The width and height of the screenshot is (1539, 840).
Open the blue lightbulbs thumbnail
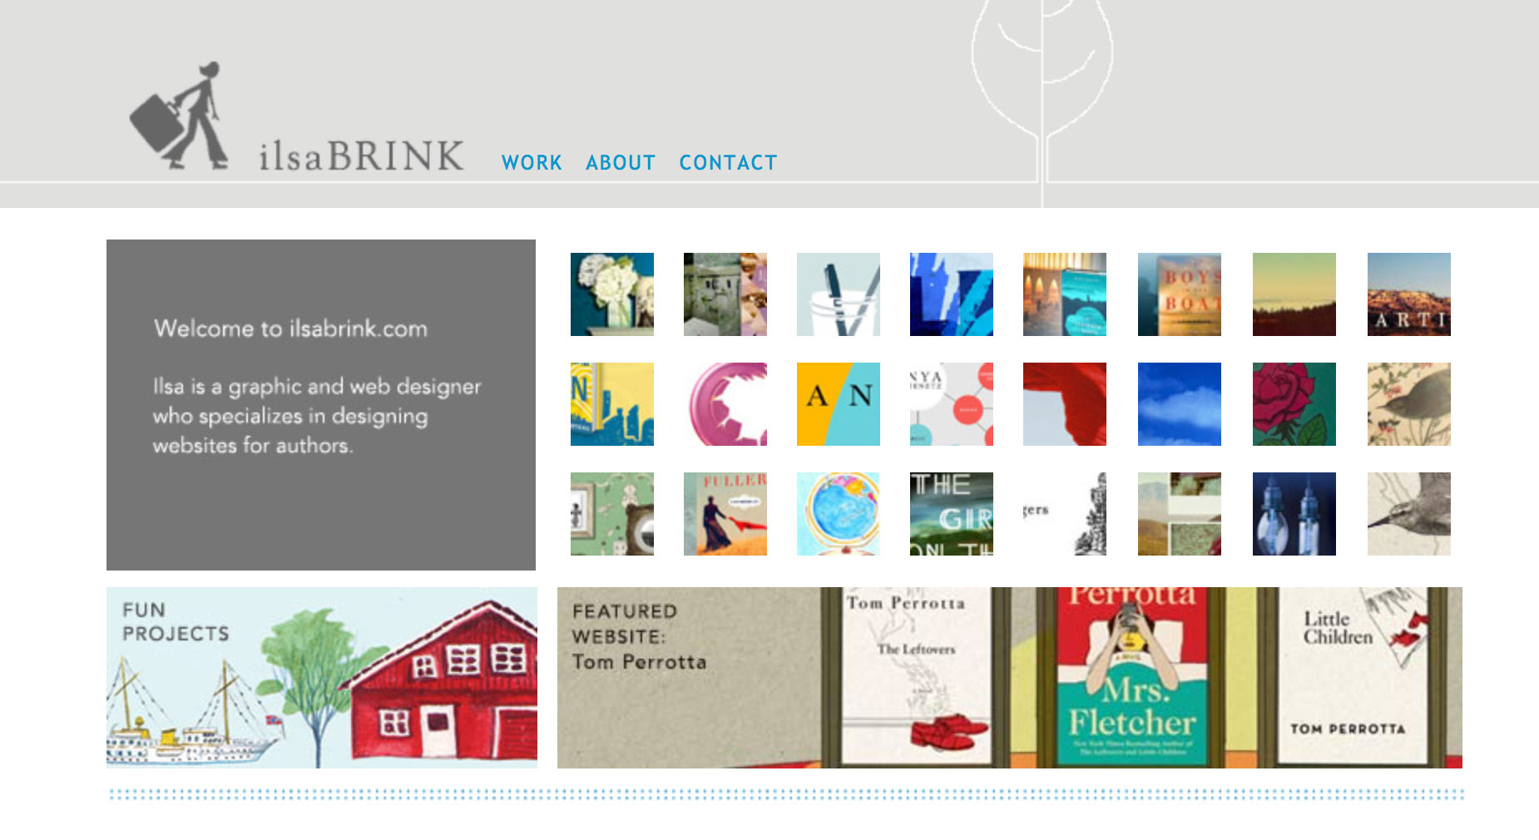pos(1294,514)
